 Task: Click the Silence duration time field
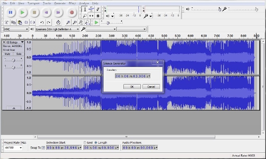click(133, 76)
